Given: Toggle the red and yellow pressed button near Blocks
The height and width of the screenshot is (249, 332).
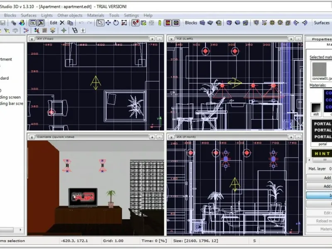Looking at the screenshot, I should coord(168,23).
